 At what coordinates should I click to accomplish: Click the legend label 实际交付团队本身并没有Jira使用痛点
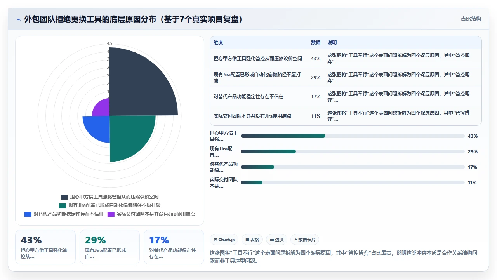[x=156, y=214]
